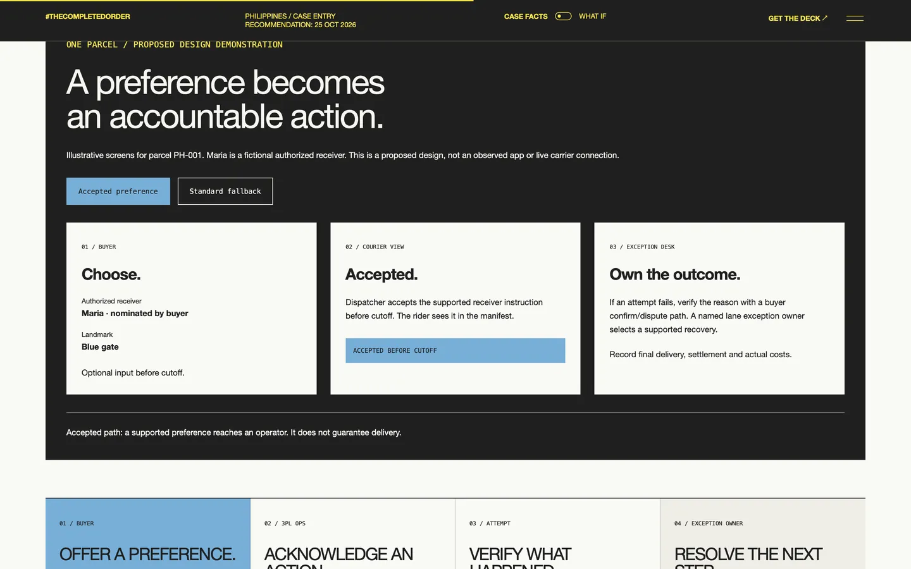Click the 'VERIFY WHAT' step heading
911x569 pixels.
[x=520, y=554]
